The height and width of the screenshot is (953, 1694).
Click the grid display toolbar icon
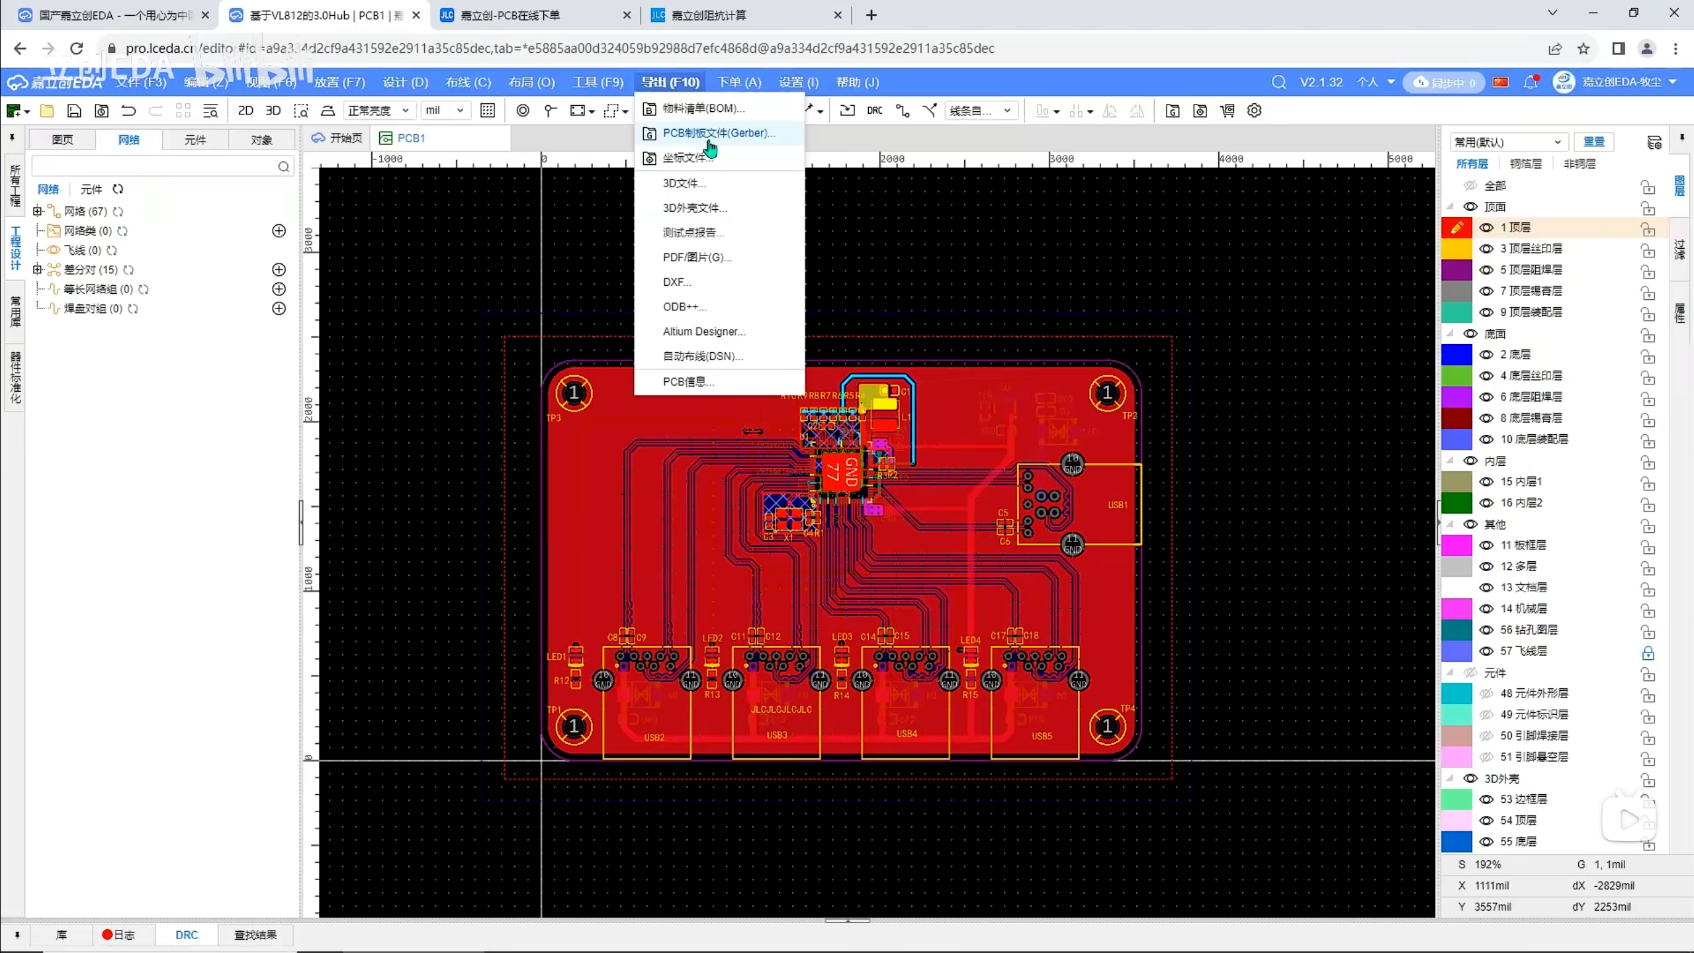[x=488, y=111]
